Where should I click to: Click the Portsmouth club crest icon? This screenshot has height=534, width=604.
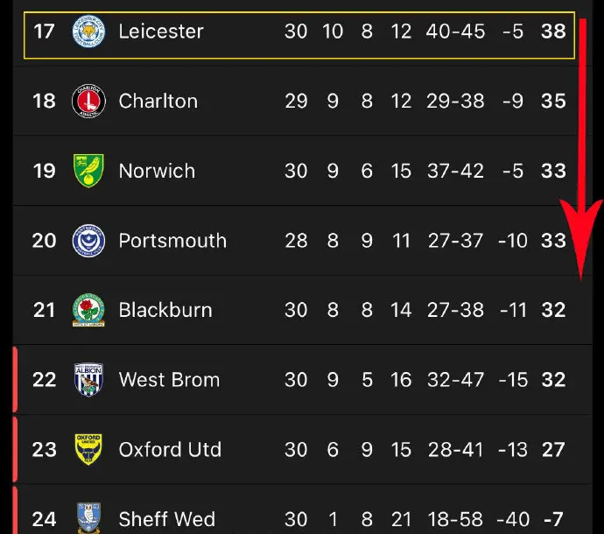88,241
